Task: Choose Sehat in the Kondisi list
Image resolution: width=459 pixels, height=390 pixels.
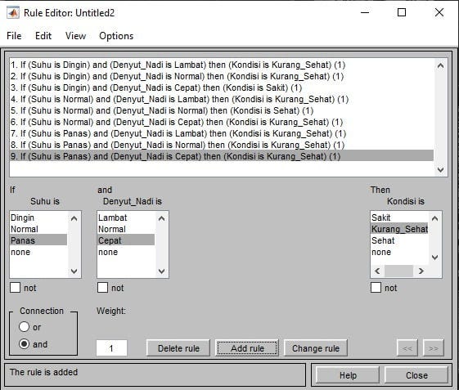Action: (399, 240)
